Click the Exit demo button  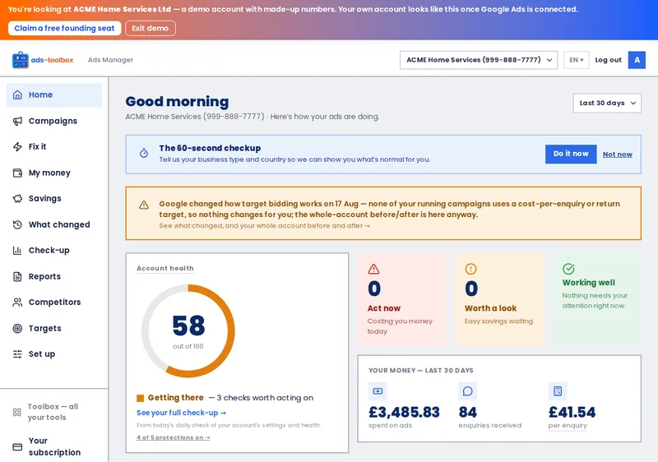(151, 28)
